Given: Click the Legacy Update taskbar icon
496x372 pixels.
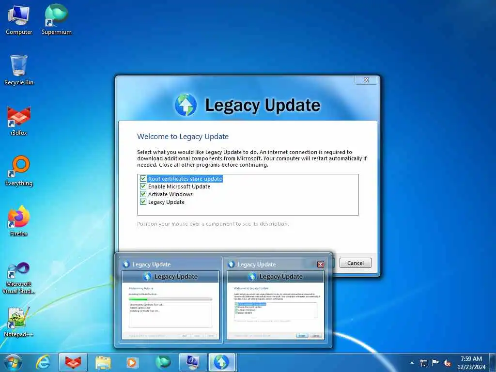Looking at the screenshot, I should (x=222, y=362).
